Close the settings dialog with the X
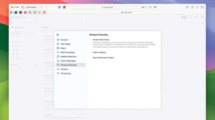Viewport: 215px width, 120px height. (58, 35)
